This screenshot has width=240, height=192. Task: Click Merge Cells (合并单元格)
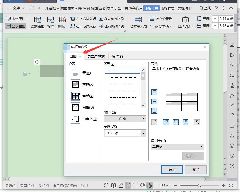click(139, 22)
